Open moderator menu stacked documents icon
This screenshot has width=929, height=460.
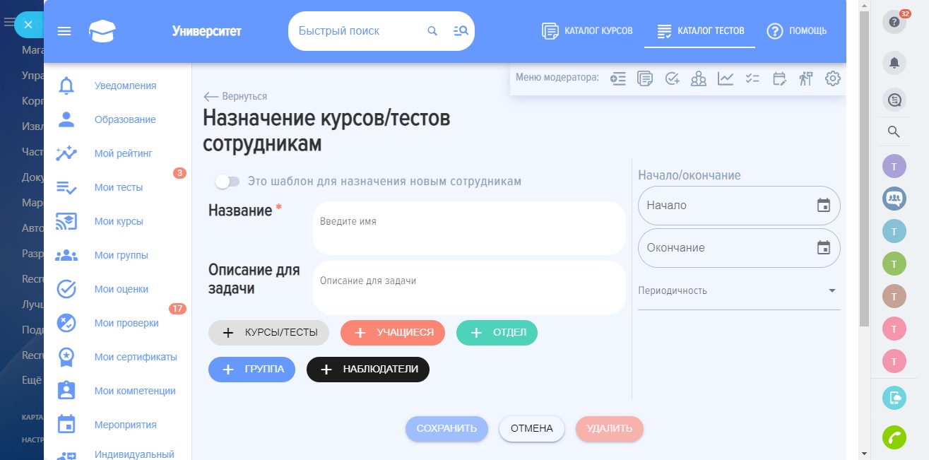644,78
